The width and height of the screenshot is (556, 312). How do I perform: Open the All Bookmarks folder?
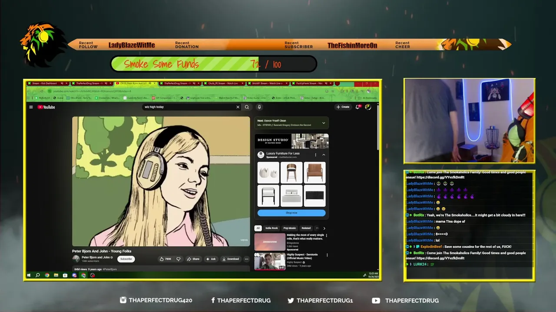[367, 98]
